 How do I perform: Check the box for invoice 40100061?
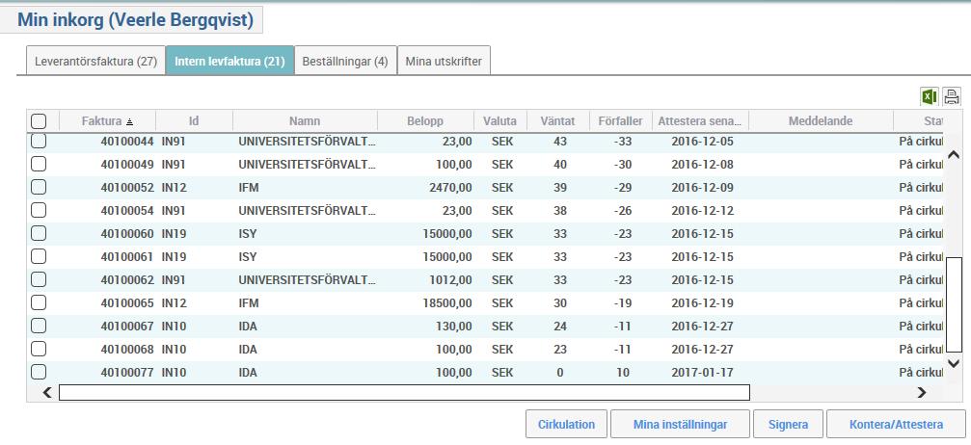tap(39, 256)
